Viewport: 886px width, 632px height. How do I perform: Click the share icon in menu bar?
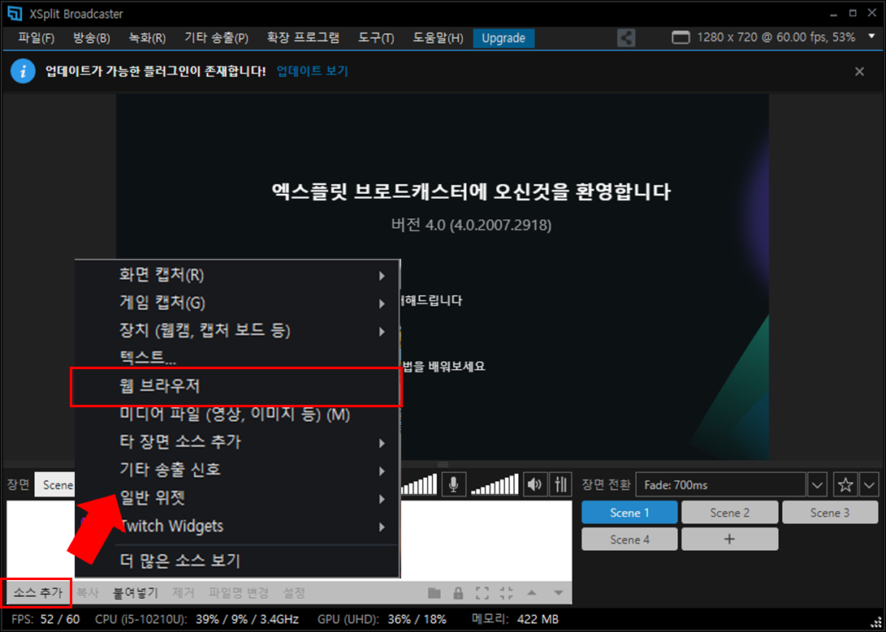[626, 38]
